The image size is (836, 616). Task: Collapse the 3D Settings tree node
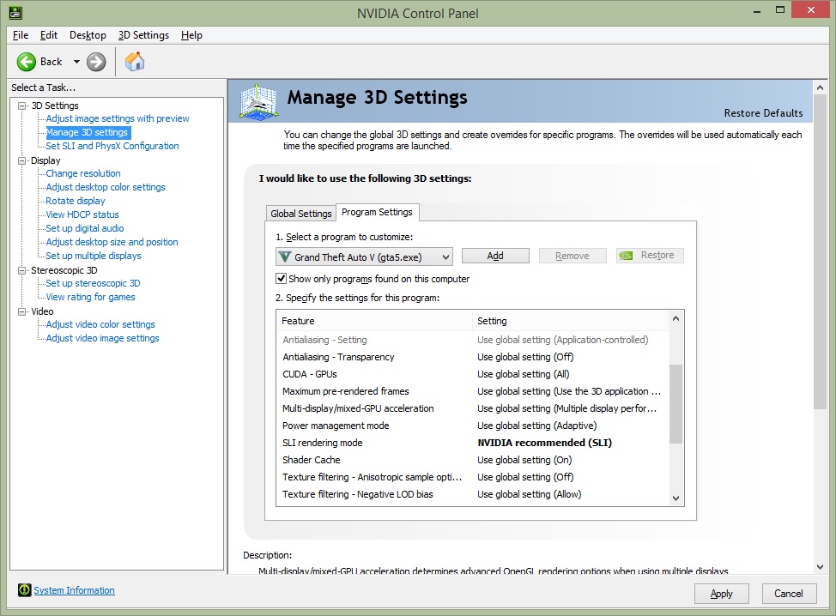[x=21, y=106]
